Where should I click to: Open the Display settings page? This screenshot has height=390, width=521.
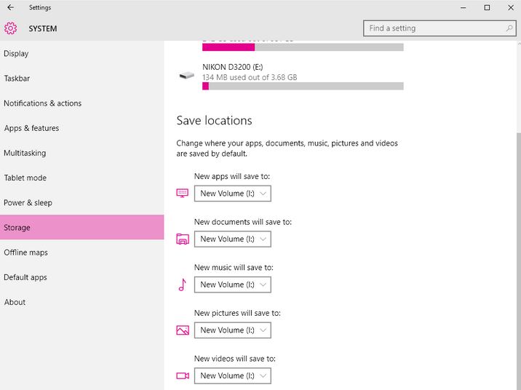(x=81, y=54)
